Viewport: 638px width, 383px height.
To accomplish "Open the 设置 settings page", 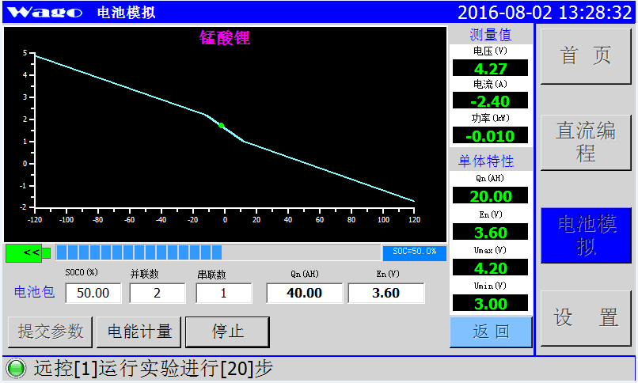I will pyautogui.click(x=586, y=318).
